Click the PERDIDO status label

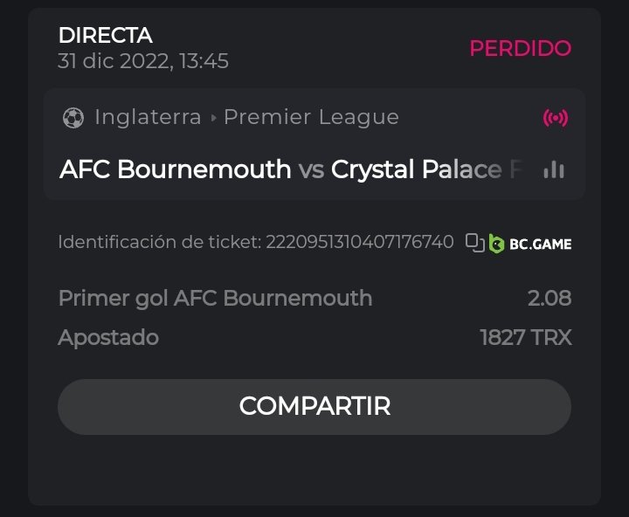coord(520,48)
